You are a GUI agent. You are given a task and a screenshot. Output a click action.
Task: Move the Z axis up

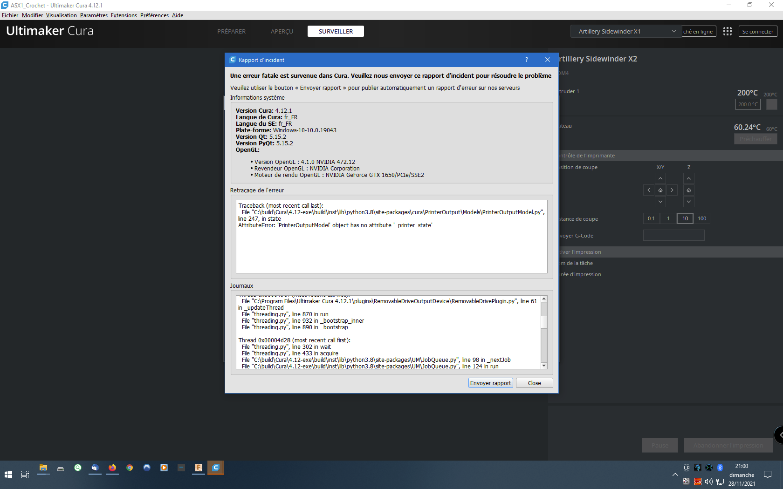pos(689,178)
